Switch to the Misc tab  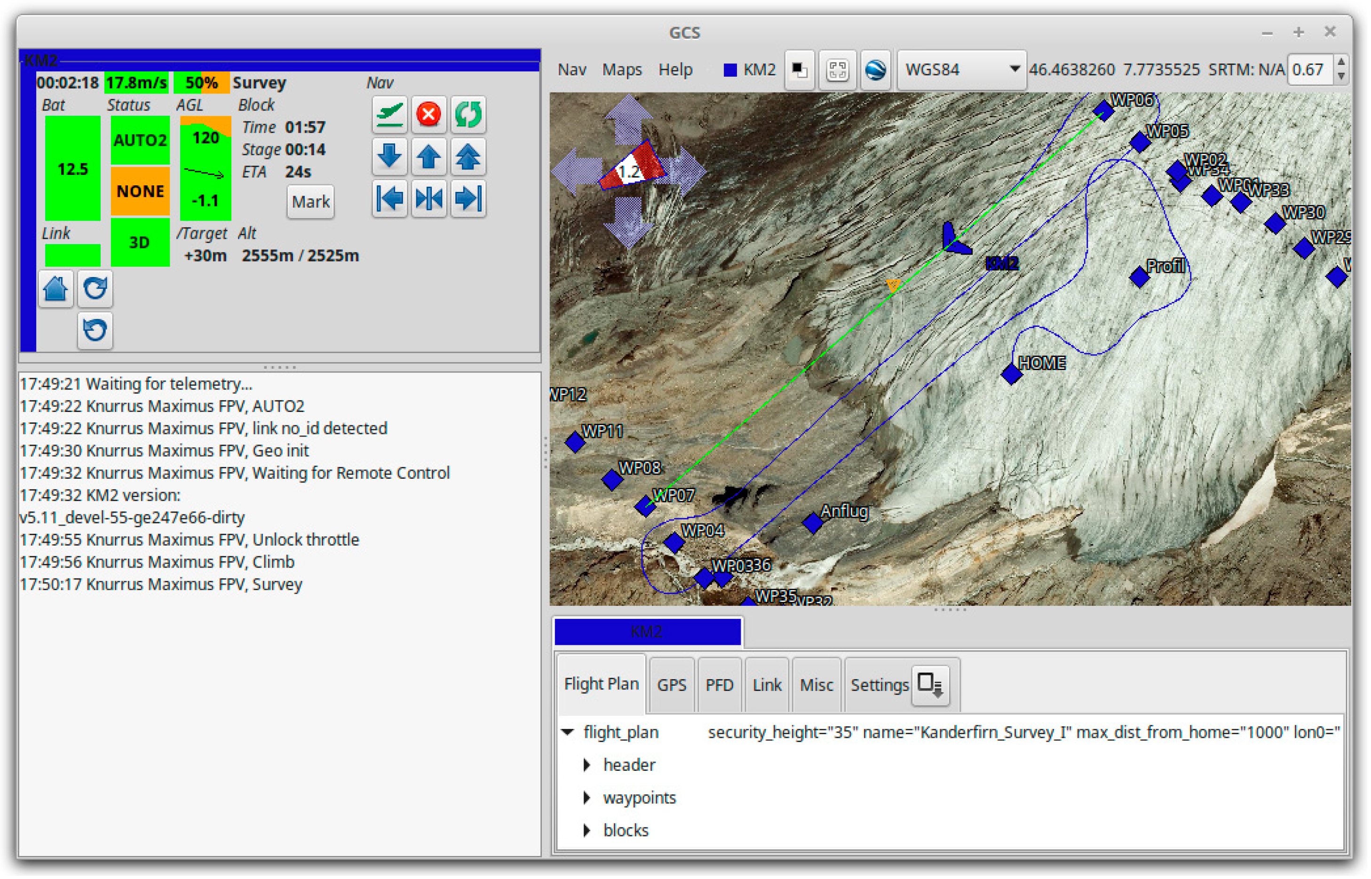[x=817, y=686]
